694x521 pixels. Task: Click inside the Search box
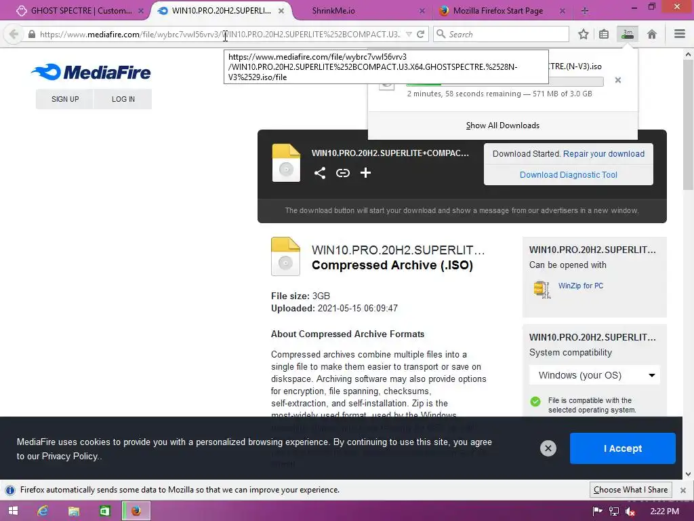501,34
